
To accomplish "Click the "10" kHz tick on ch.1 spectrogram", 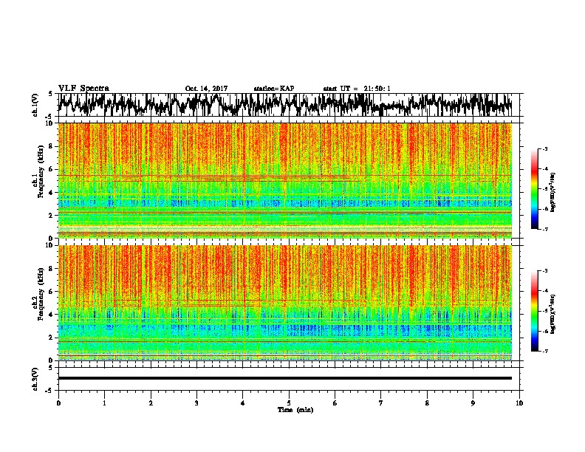I will click(49, 123).
